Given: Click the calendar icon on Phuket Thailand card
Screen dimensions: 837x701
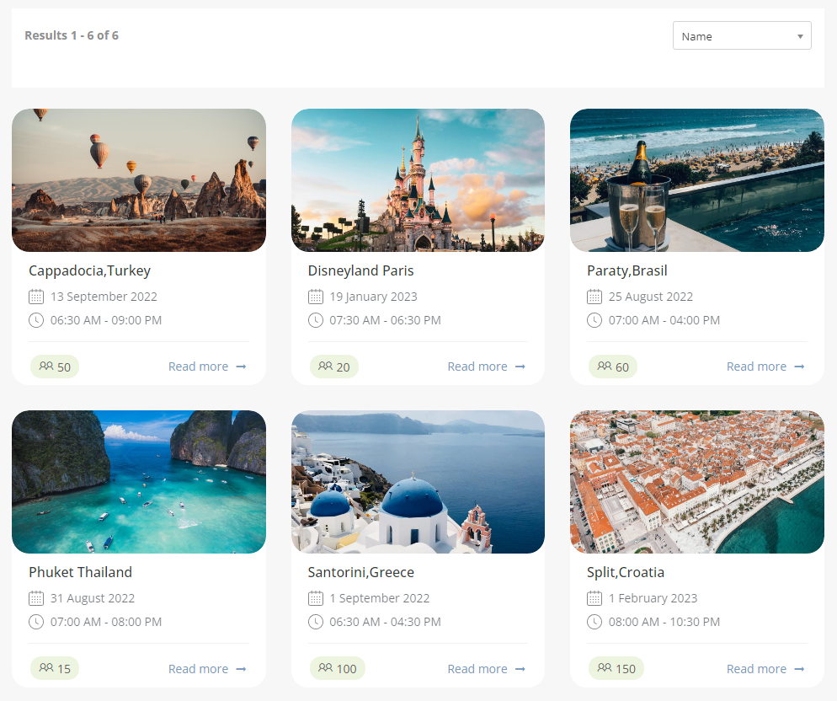Looking at the screenshot, I should 36,598.
